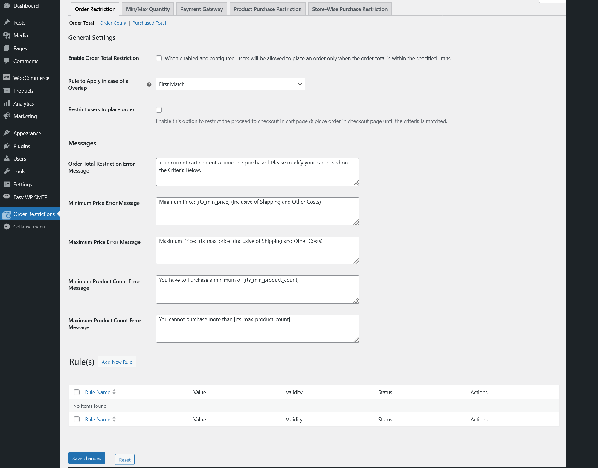Image resolution: width=598 pixels, height=468 pixels.
Task: Enable Restrict users to place order
Action: 159,110
